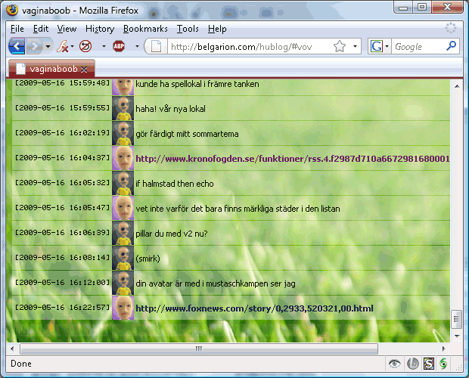
Task: Click the Google search engine icon
Action: click(376, 46)
